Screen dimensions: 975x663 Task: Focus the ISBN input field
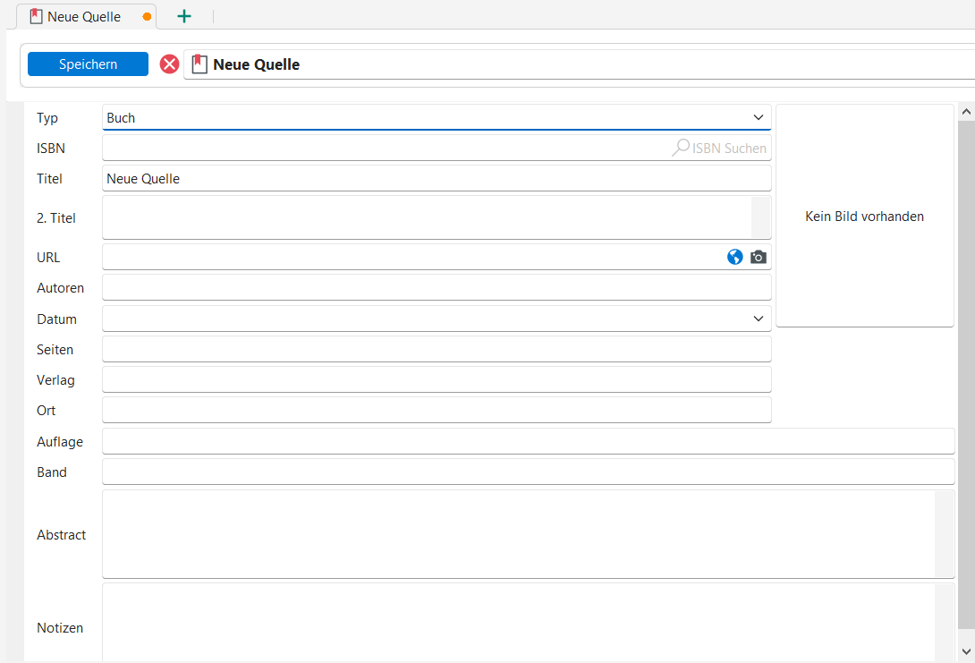[385, 149]
